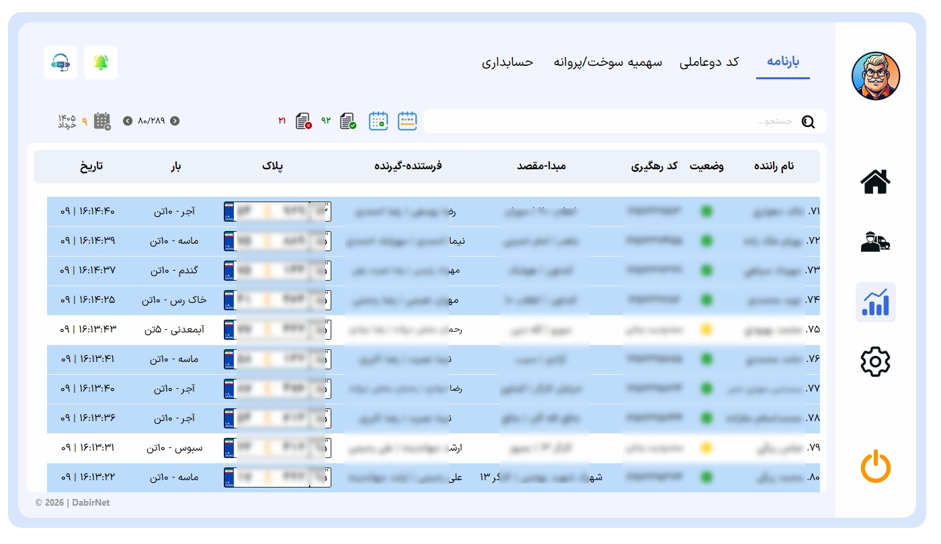Click the فرستنده-گیرنده column header
The image size is (941, 544).
[x=408, y=166]
